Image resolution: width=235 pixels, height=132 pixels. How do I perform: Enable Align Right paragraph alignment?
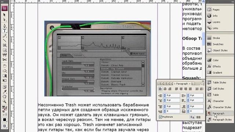click(x=170, y=89)
